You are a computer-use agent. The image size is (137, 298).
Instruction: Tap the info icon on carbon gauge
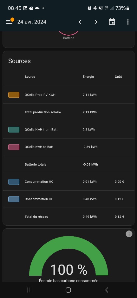click(129, 234)
